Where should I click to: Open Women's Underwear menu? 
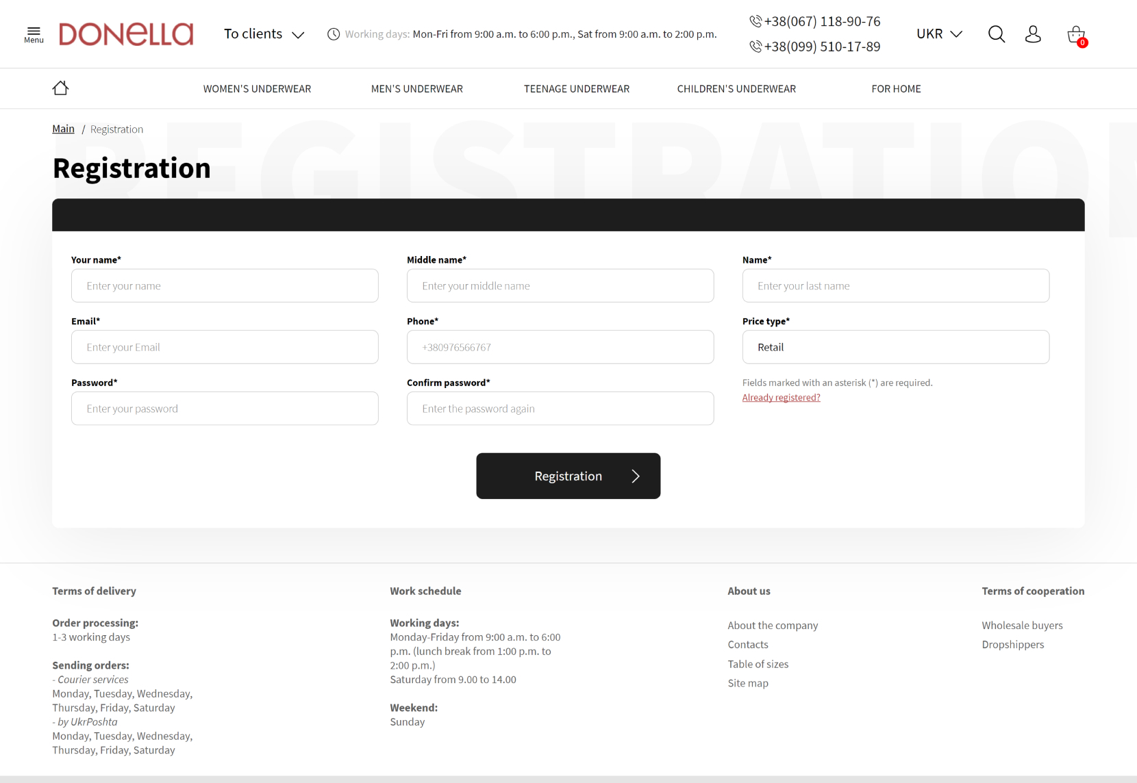coord(257,89)
